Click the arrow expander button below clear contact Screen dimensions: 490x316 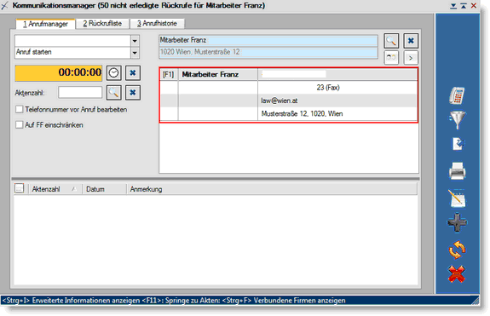(x=411, y=58)
